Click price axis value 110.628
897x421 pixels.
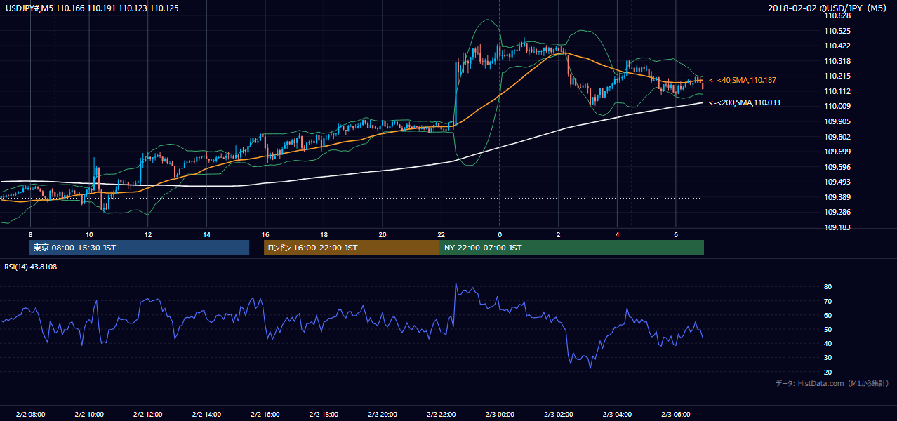(837, 16)
